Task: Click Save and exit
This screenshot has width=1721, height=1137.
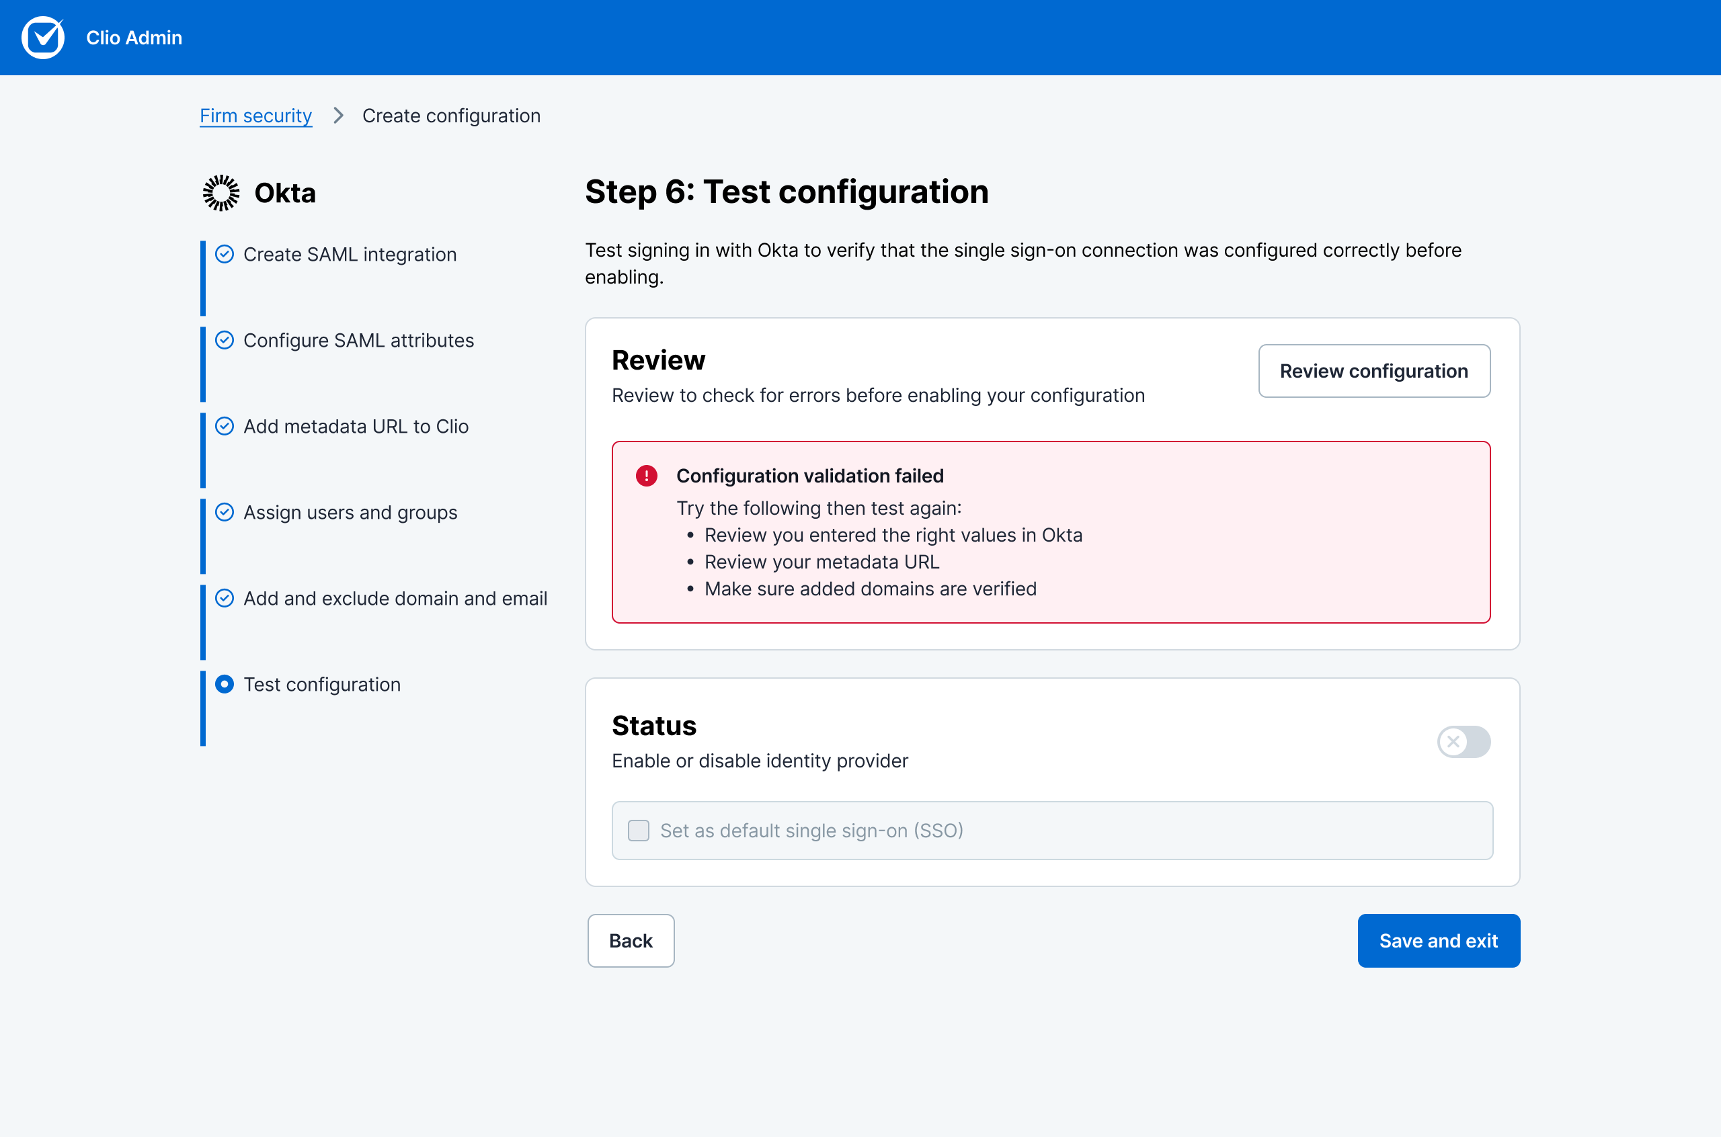Action: coord(1438,941)
